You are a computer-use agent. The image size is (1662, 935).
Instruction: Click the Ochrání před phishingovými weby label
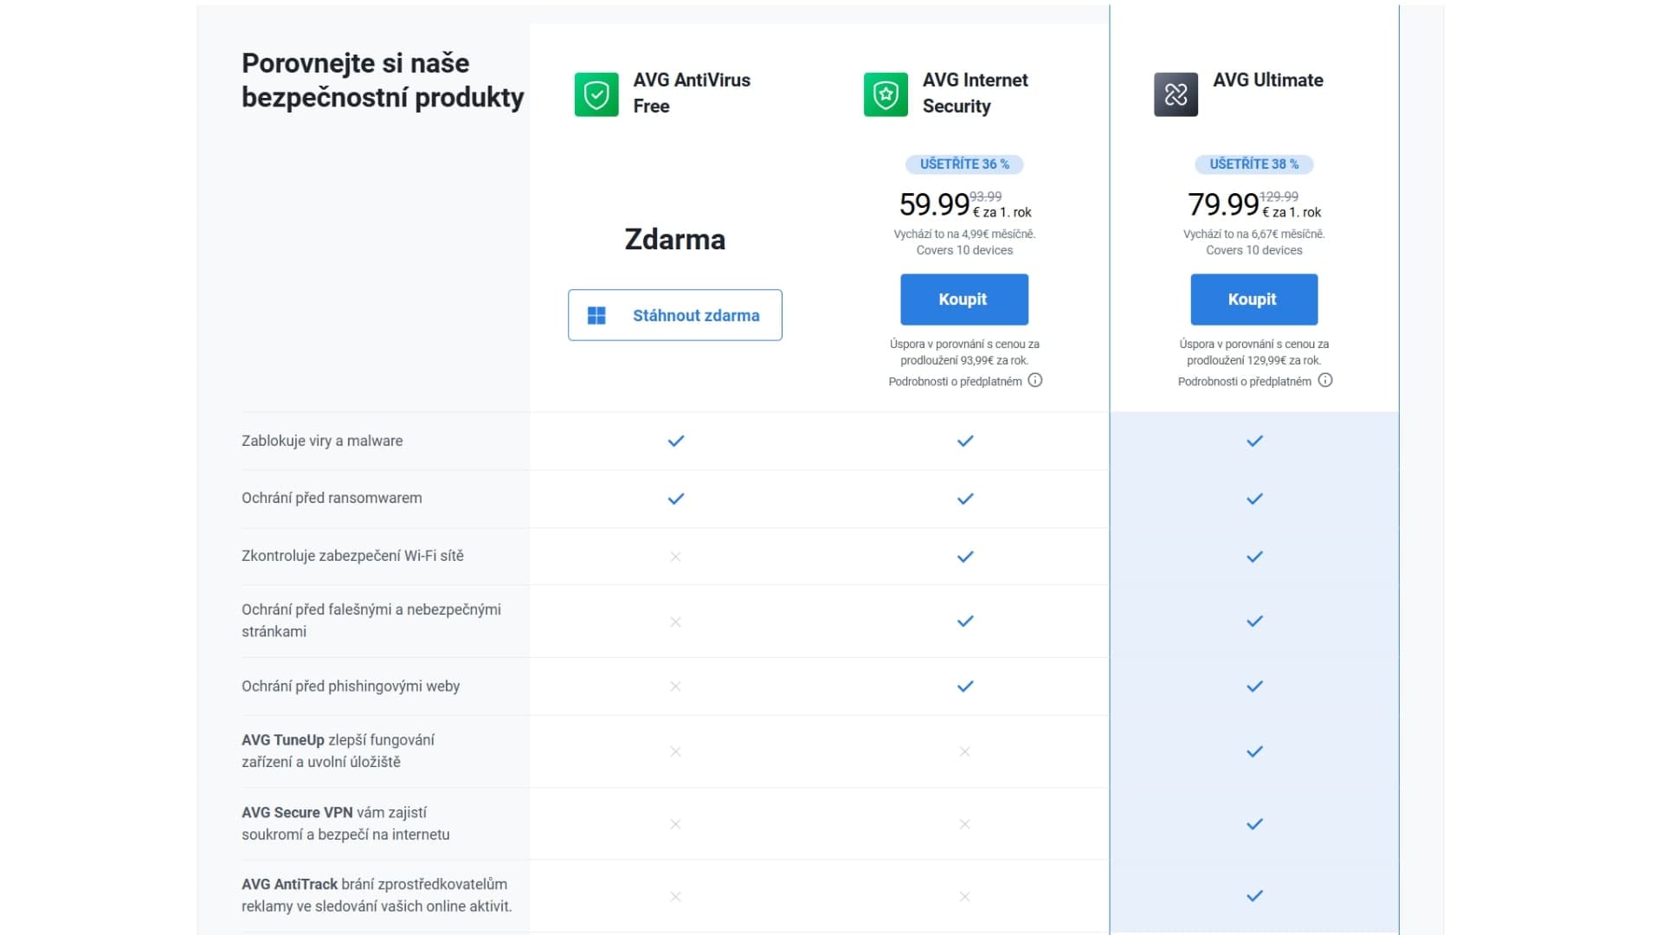(x=351, y=687)
